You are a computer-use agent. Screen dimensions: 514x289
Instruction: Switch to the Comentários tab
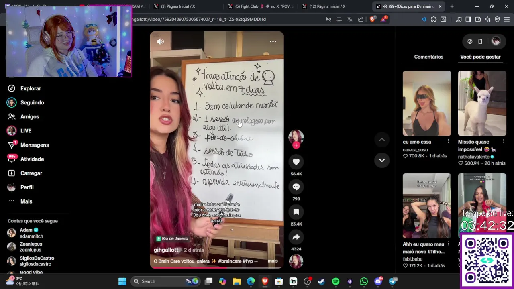pos(428,57)
